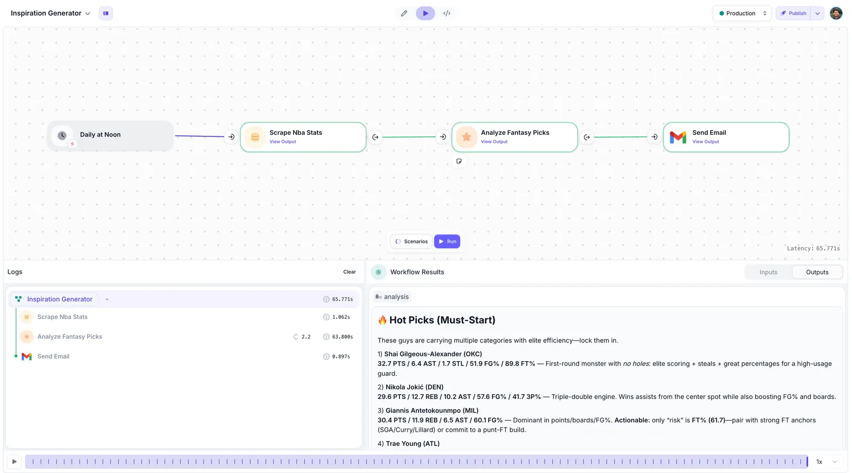Click the Publish button
Image resolution: width=852 pixels, height=473 pixels.
coord(793,13)
